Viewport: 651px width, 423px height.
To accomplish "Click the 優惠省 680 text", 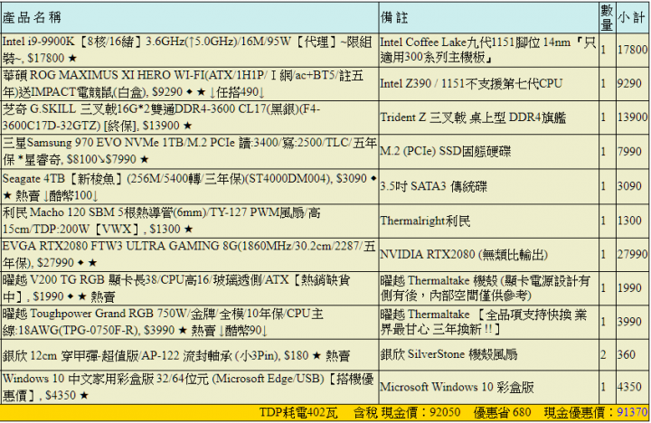I will (503, 413).
